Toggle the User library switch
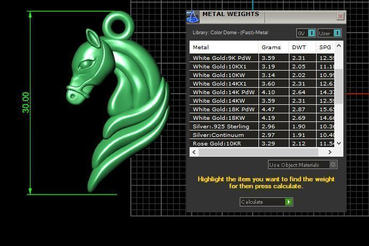369x246 pixels. pos(329,33)
